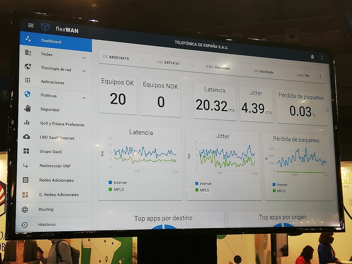Open top bar three-dot options menu
Screen dimensions: 352x264
tap(322, 58)
